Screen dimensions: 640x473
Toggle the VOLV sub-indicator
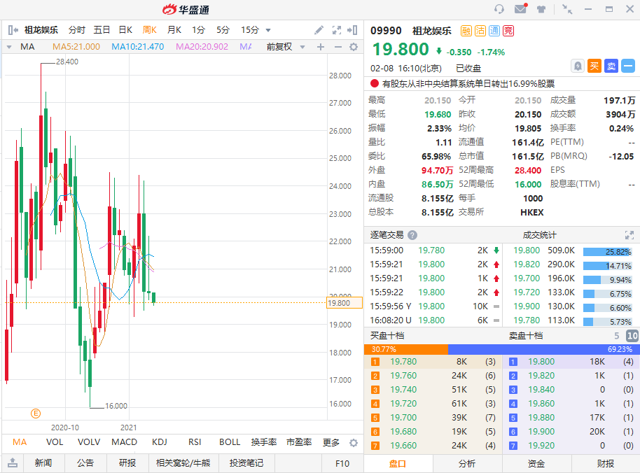pos(88,442)
